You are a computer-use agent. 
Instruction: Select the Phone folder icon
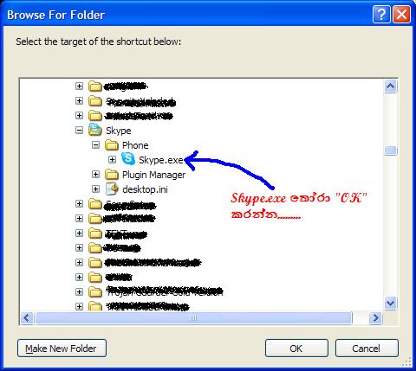(x=112, y=145)
